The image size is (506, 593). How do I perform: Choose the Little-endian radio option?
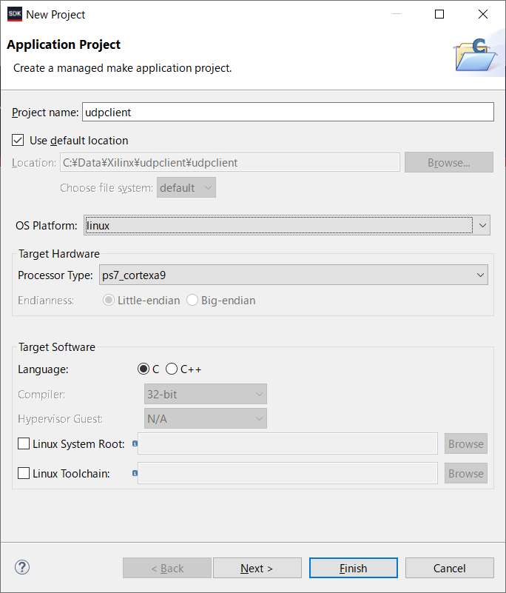109,301
